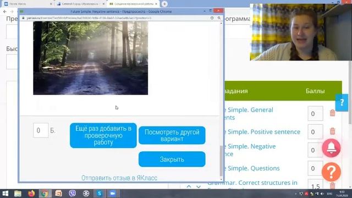This screenshot has height=198, width=352.
Task: Open Simple. Negative task link in list
Action: coord(250,150)
